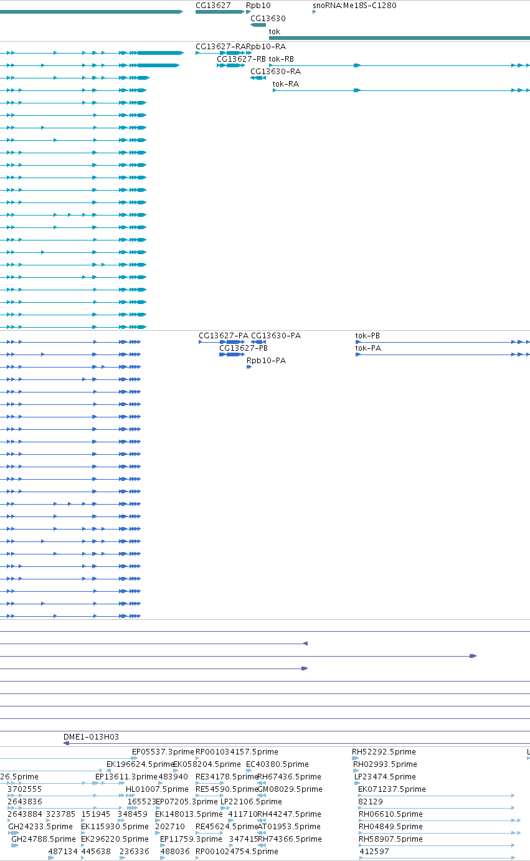Viewport: 530px width, 861px height.
Task: Click the 165523 feature label
Action: pyautogui.click(x=141, y=801)
